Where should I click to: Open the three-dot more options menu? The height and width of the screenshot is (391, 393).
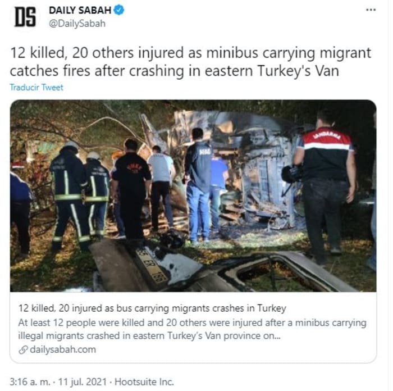371,10
